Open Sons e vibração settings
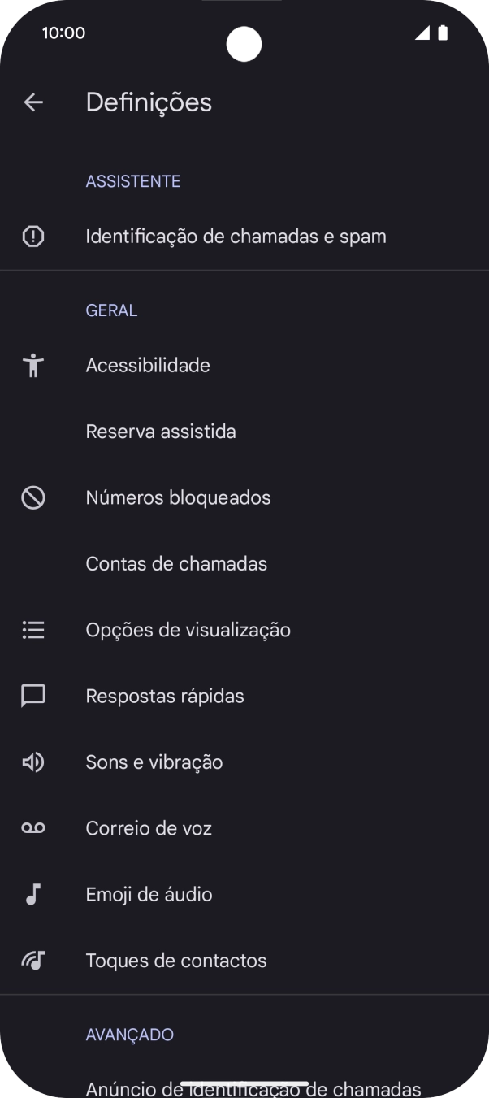The height and width of the screenshot is (1098, 489). 154,762
